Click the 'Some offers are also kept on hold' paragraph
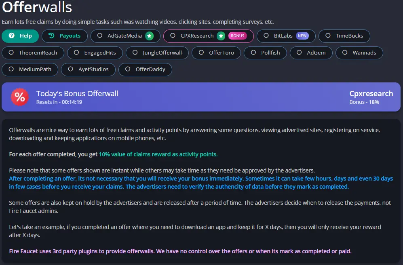Viewport: 403px width, 265px height. (x=200, y=207)
